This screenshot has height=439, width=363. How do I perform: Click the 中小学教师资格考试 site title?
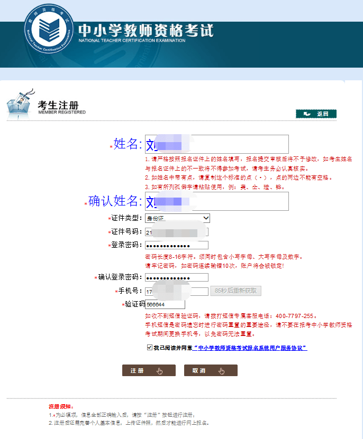[x=146, y=31]
